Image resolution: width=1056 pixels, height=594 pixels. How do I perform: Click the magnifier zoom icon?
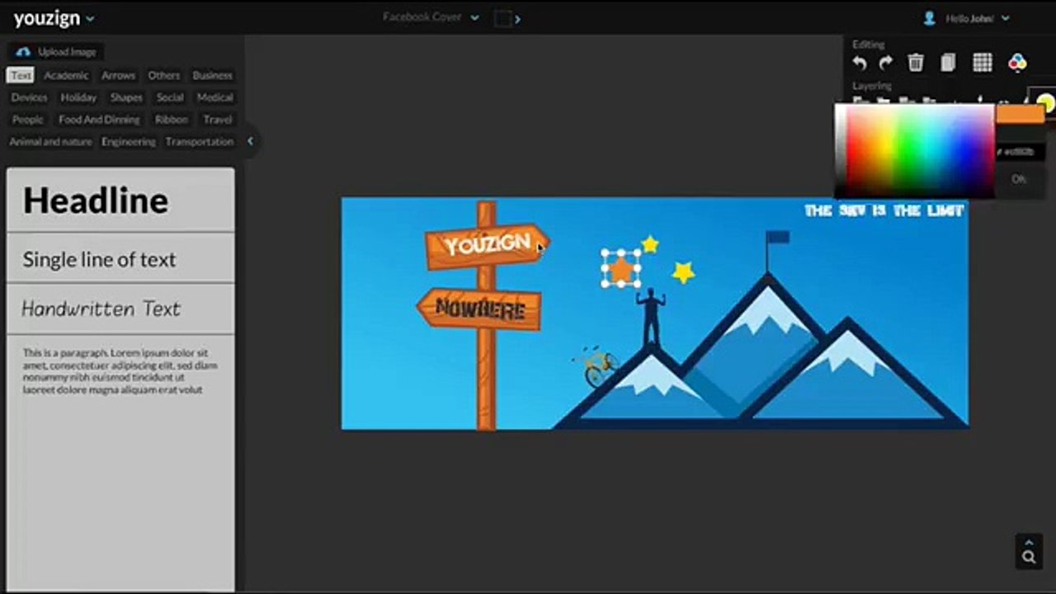pos(1029,558)
